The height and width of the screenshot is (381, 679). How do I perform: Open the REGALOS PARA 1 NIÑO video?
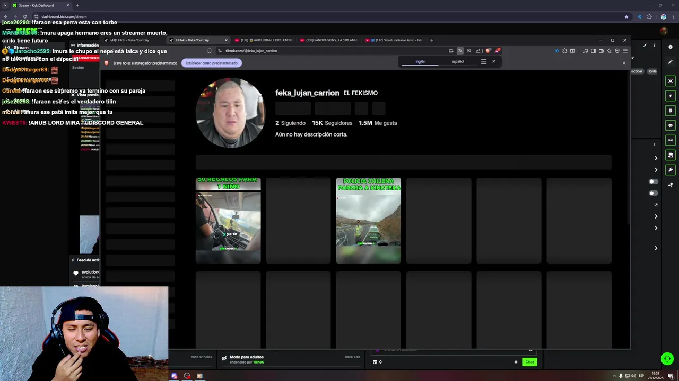pos(228,220)
